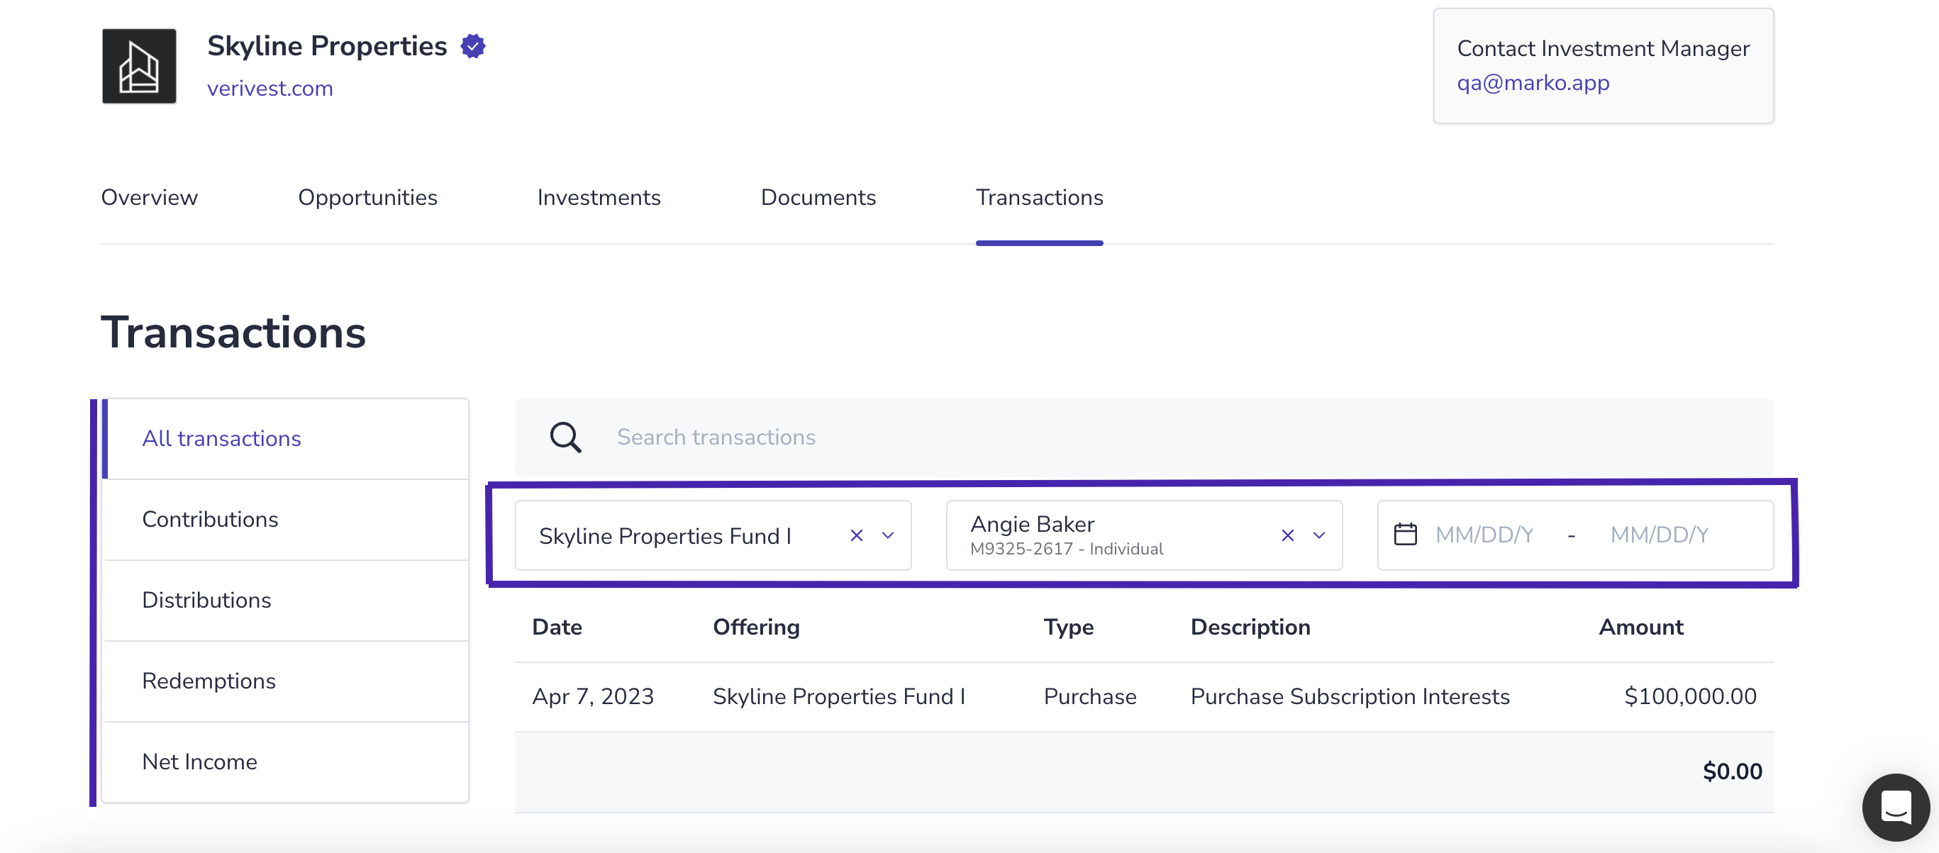Filter by Net Income
The width and height of the screenshot is (1939, 853).
pos(285,762)
